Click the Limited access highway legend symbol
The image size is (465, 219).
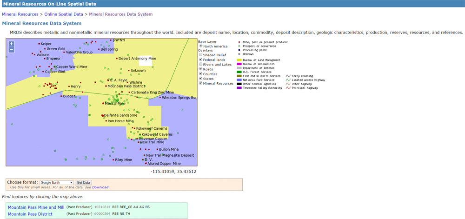coord(288,80)
